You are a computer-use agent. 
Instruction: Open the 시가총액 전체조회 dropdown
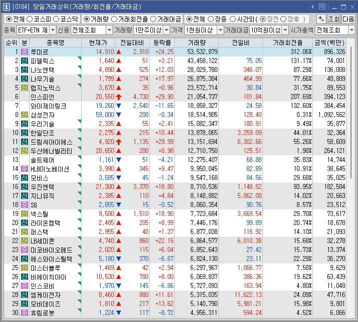[x=351, y=30]
